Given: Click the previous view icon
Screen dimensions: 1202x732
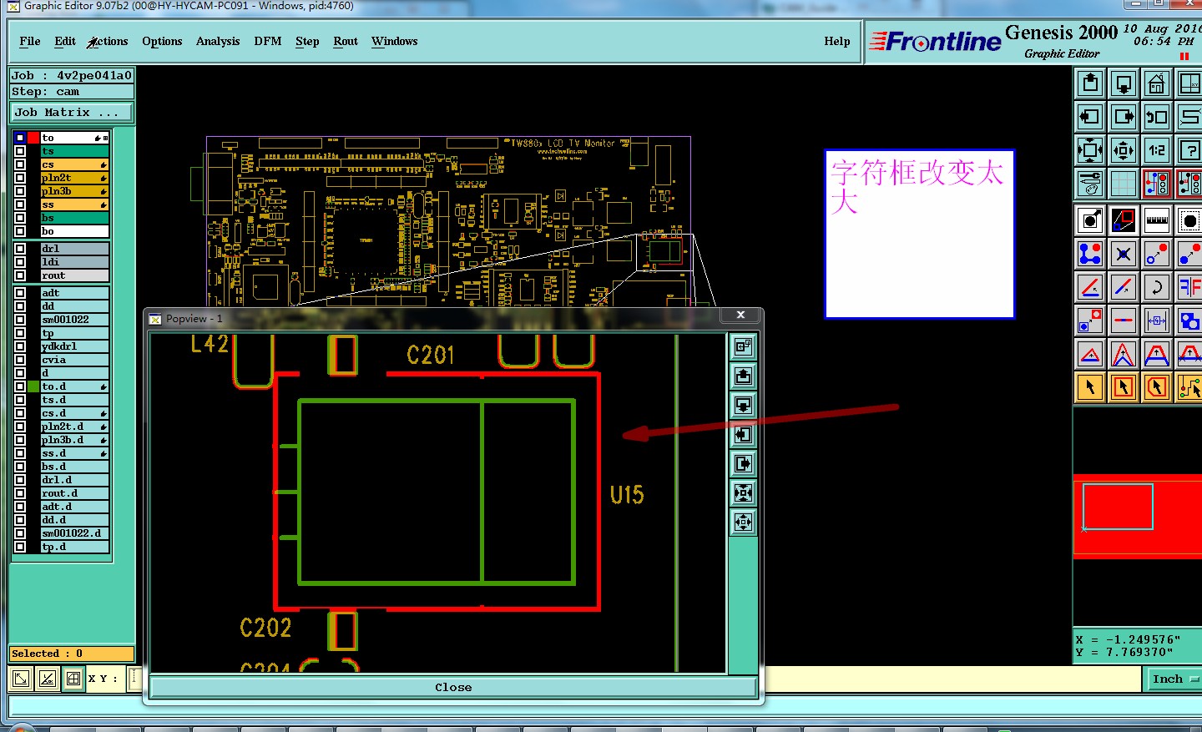Looking at the screenshot, I should click(x=1157, y=117).
